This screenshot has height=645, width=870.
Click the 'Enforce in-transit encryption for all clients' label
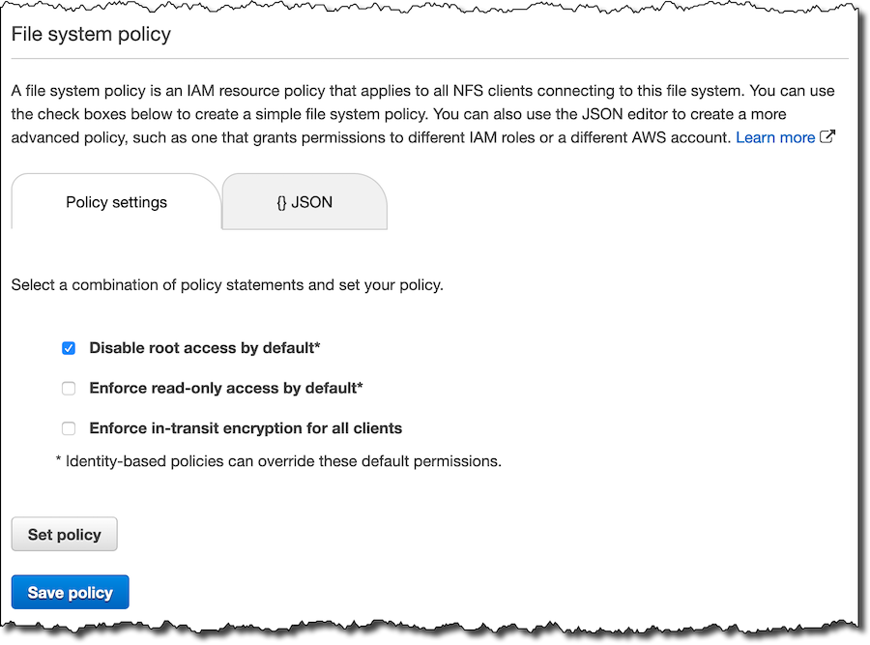tap(246, 428)
